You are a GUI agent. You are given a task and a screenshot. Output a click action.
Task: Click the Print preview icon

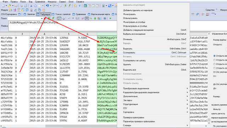26,6
